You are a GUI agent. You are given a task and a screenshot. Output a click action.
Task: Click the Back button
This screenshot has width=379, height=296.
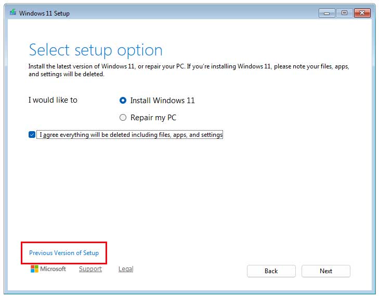point(271,271)
